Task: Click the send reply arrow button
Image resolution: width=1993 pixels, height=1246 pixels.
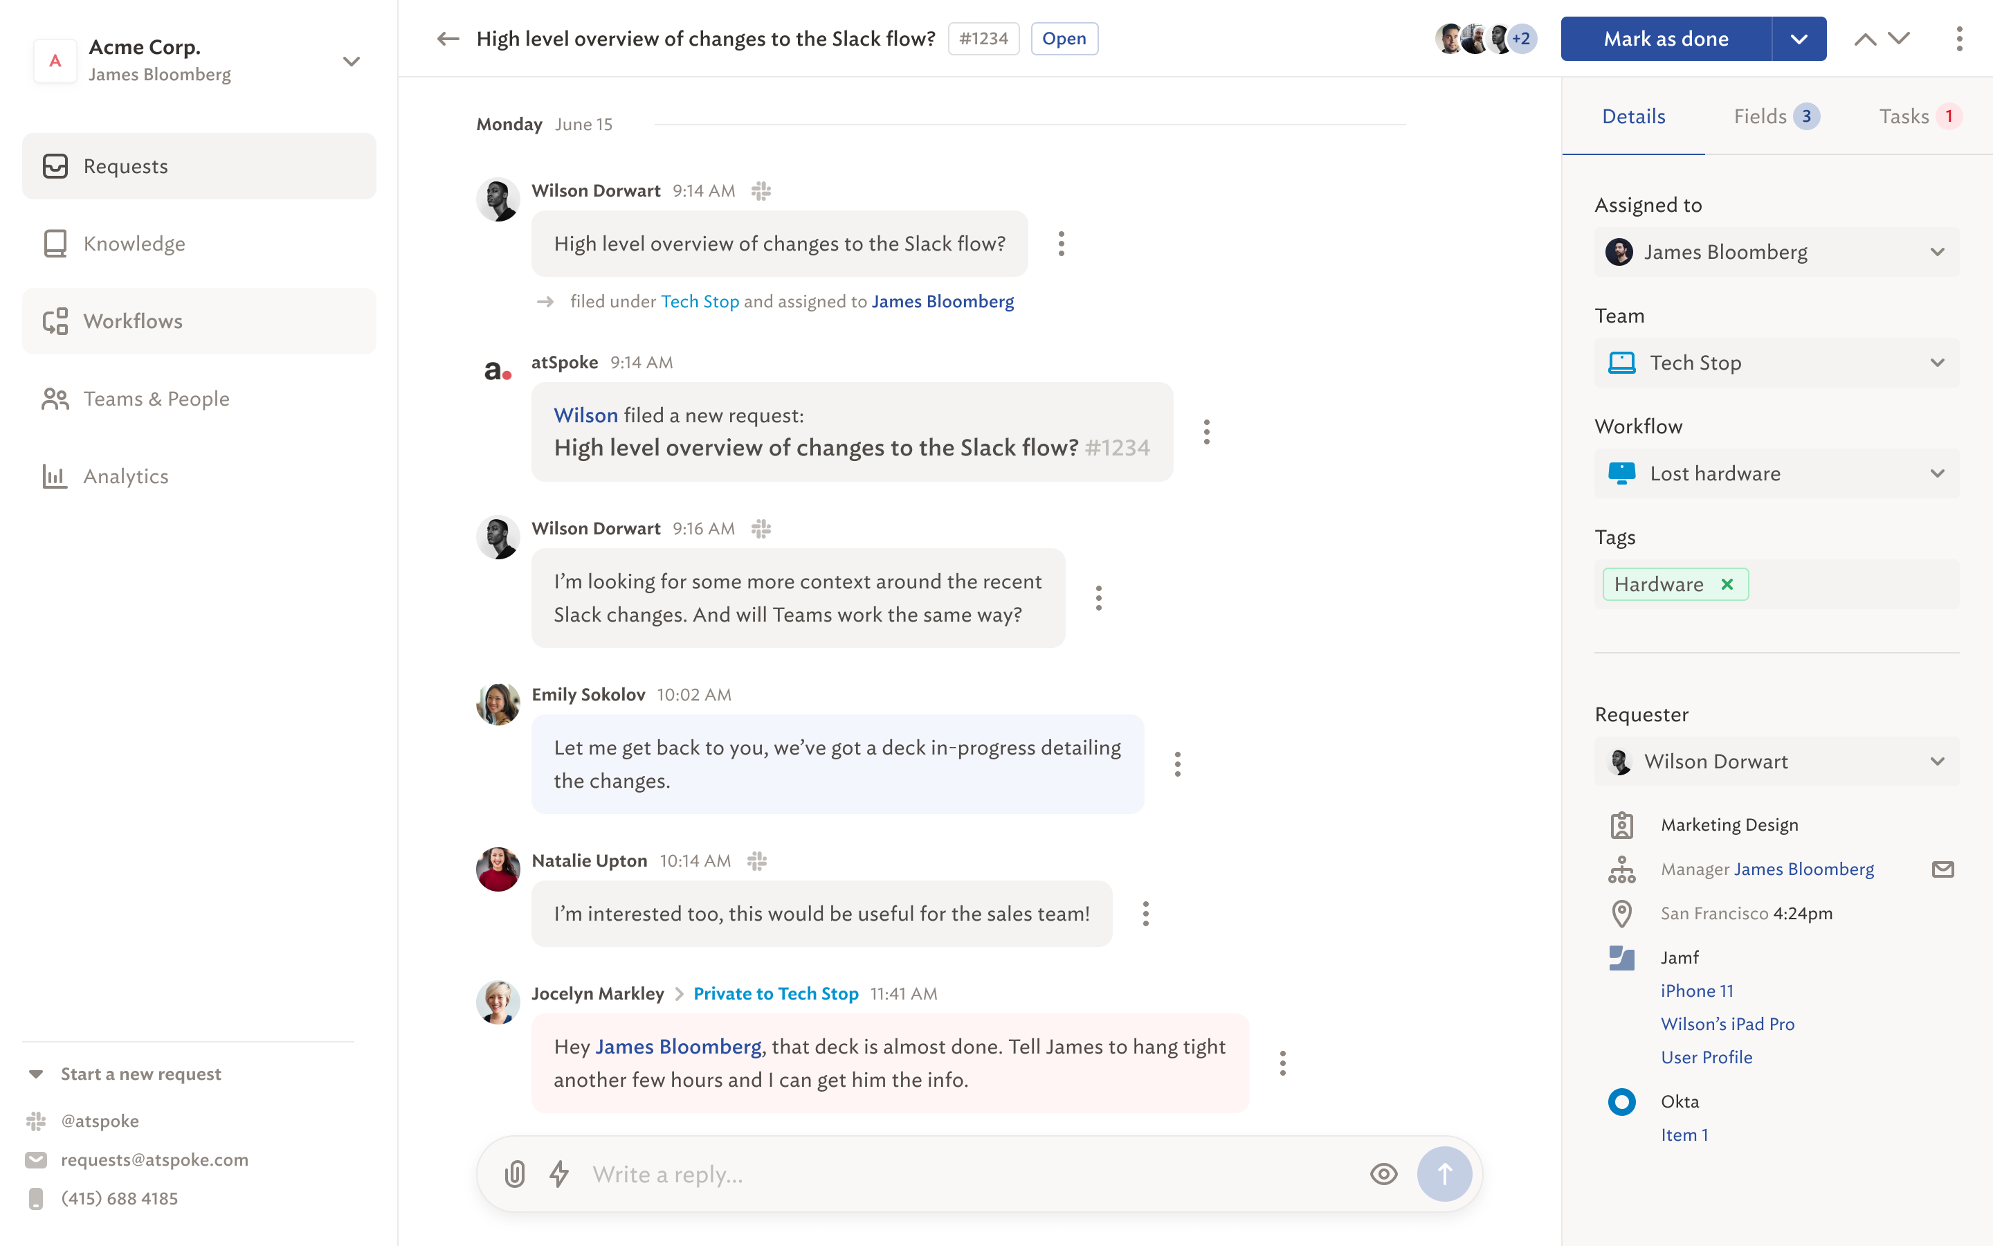Action: (x=1444, y=1173)
